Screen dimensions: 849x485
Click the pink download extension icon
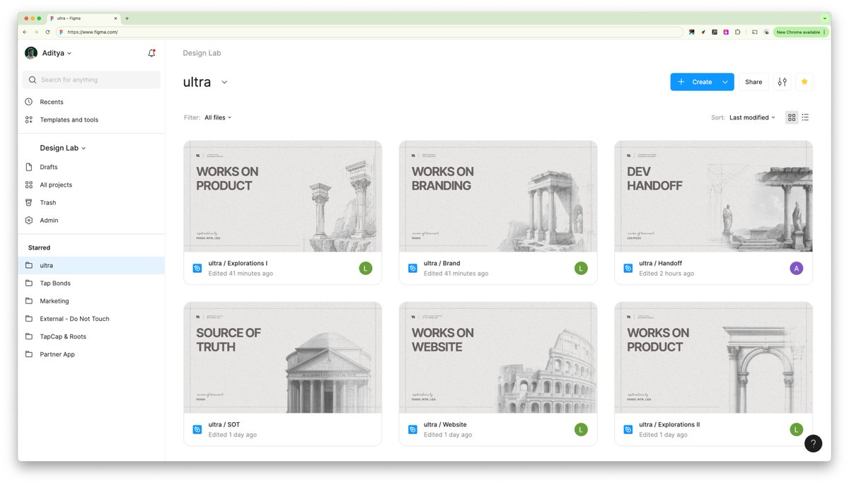tap(726, 32)
